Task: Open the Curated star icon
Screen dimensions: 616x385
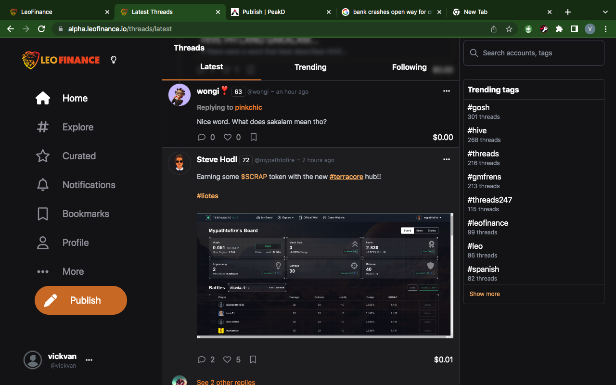Action: coord(43,156)
